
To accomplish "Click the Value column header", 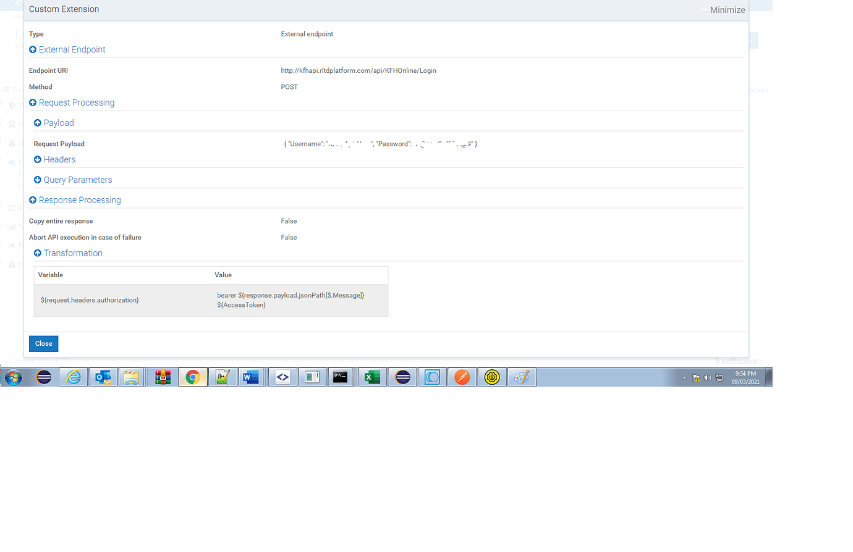I will point(223,275).
